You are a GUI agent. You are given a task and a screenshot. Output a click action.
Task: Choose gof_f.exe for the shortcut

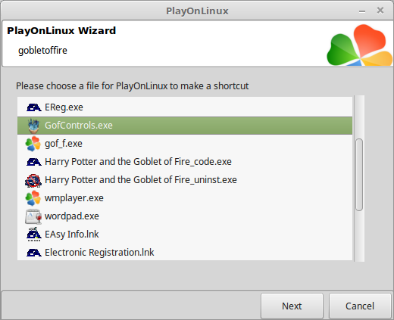[x=185, y=144]
